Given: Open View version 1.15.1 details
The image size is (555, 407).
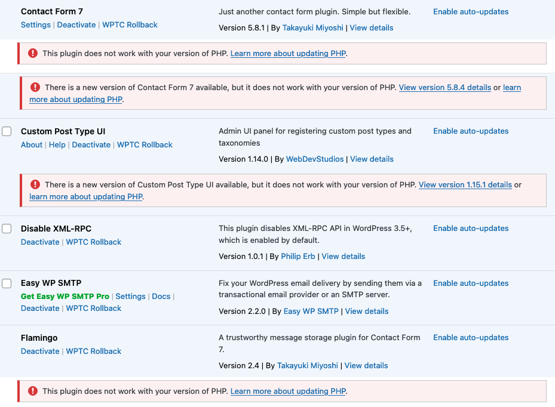Looking at the screenshot, I should tap(465, 185).
